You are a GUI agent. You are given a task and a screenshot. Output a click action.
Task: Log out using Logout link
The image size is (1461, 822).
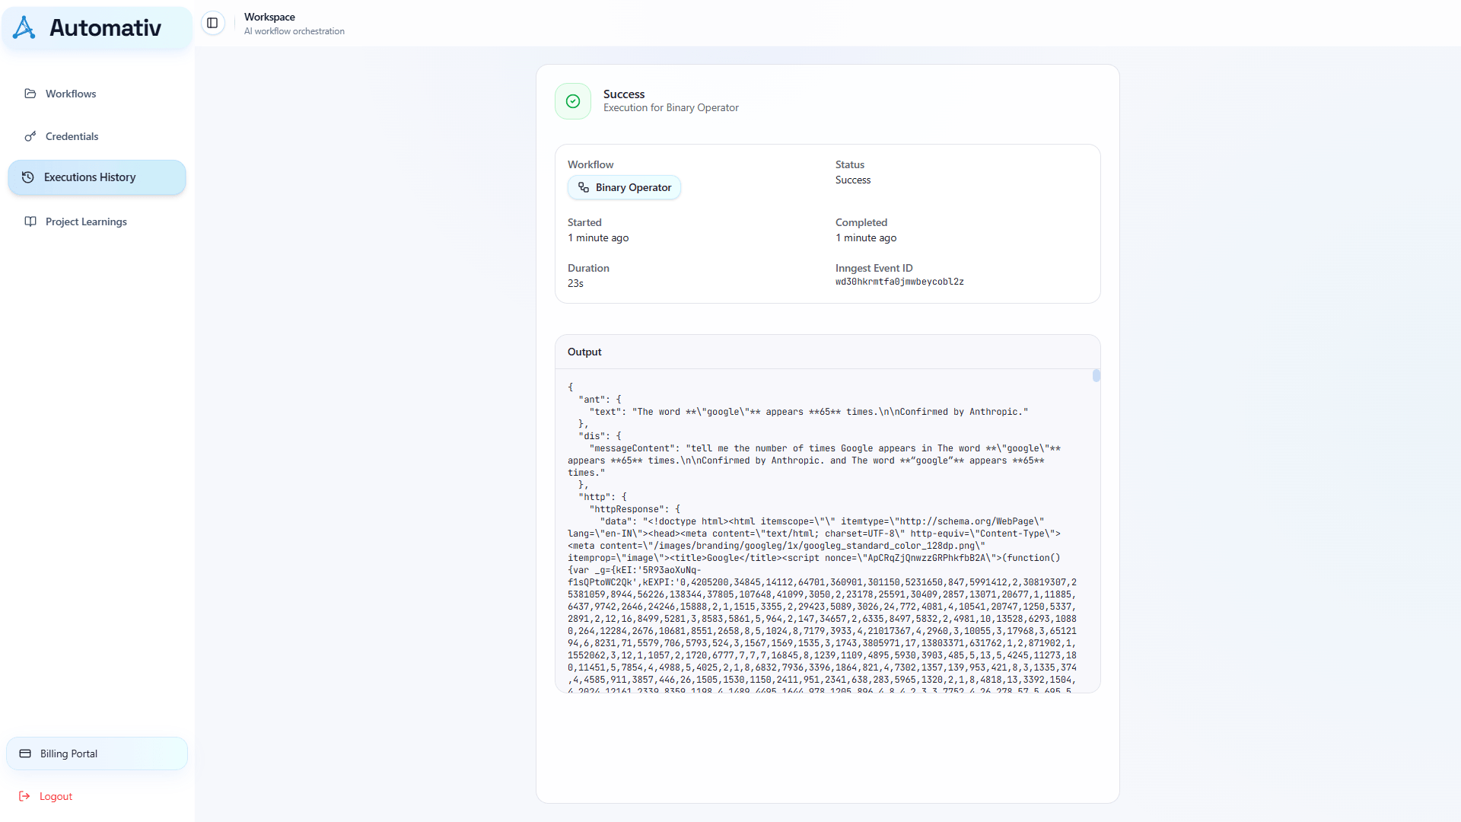46,796
